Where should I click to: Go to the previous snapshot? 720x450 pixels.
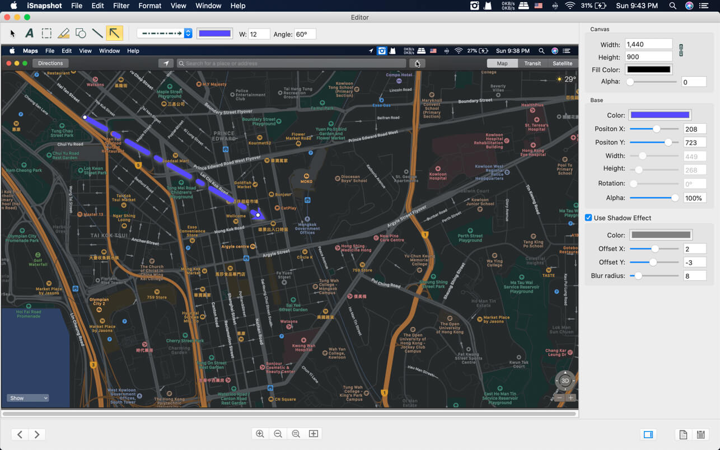20,434
